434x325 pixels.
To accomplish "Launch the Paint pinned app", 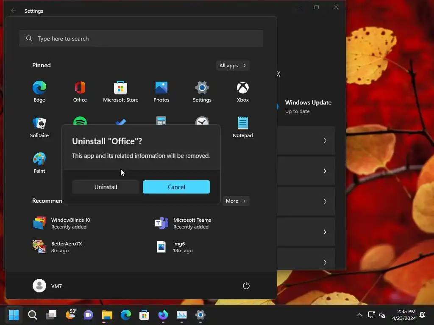I will click(39, 163).
